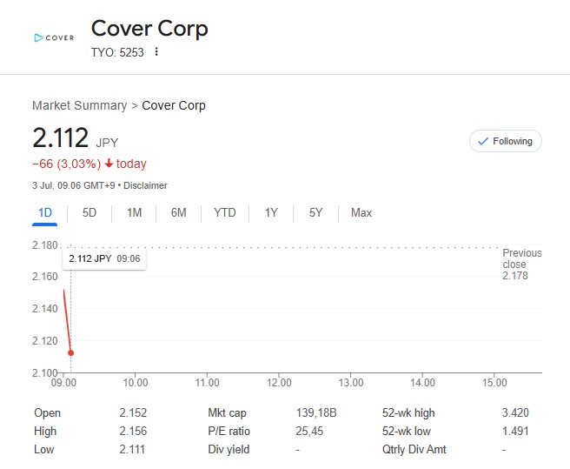Click the Open value 2.152

133,413
